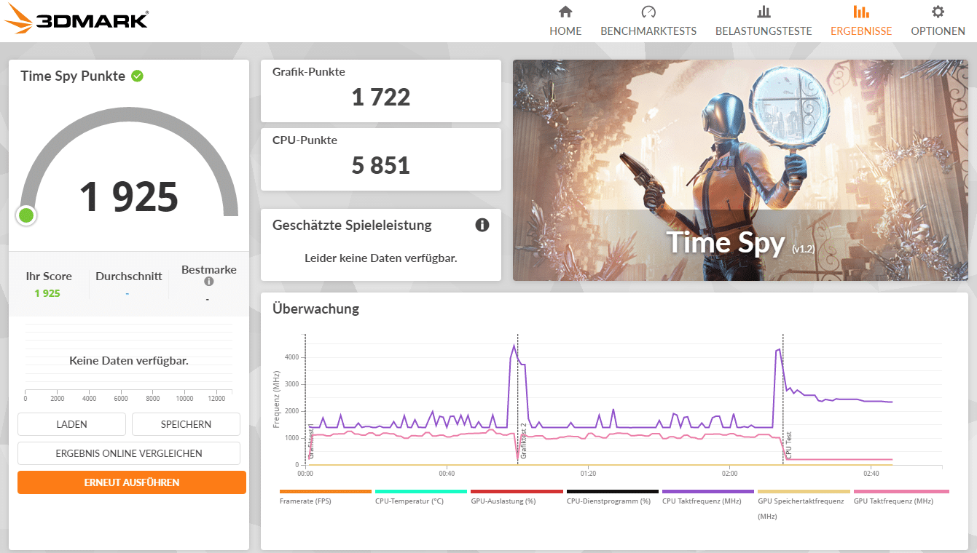Click the 3DMark logo
977x553 pixels.
click(x=76, y=20)
